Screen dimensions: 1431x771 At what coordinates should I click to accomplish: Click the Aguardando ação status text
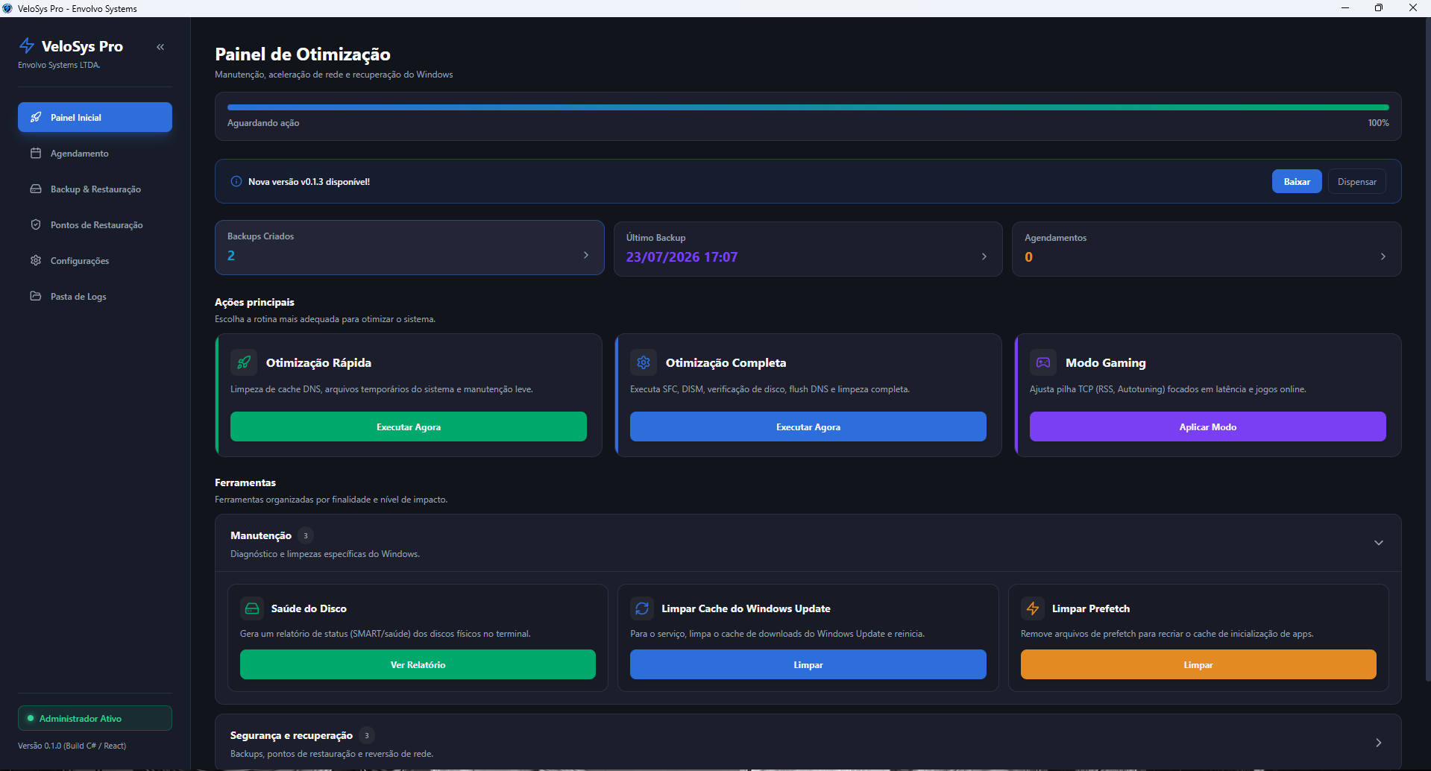pos(263,123)
